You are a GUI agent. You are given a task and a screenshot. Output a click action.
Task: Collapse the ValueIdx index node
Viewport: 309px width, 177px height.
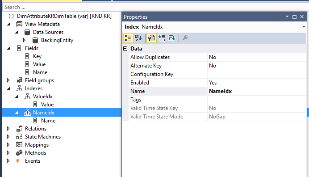[17, 97]
